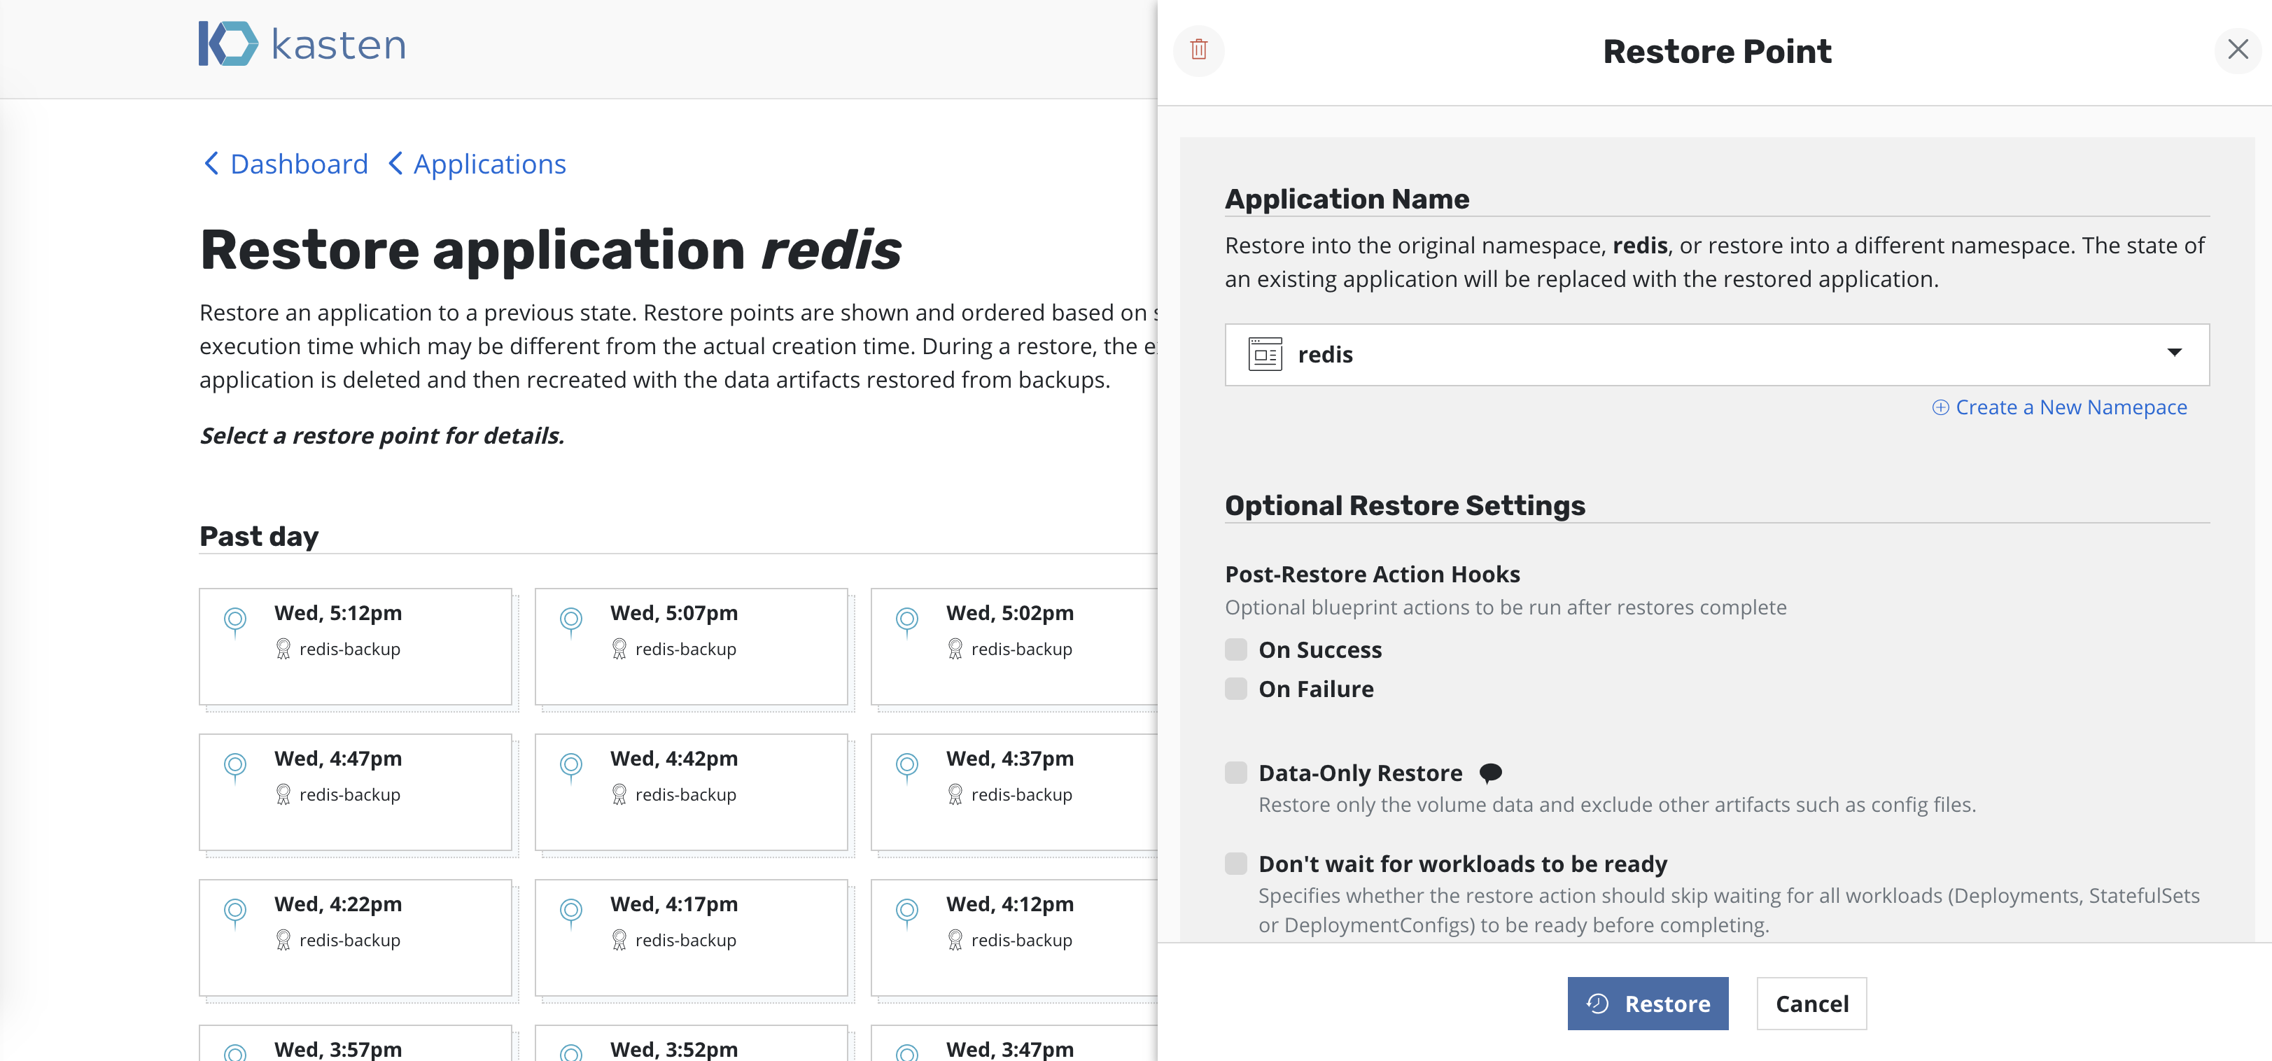Viewport: 2272px width, 1061px height.
Task: Click the Kasten logo
Action: [302, 44]
